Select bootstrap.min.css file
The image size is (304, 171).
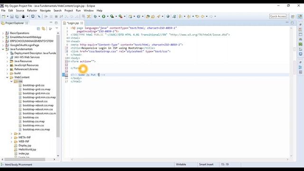point(33,125)
